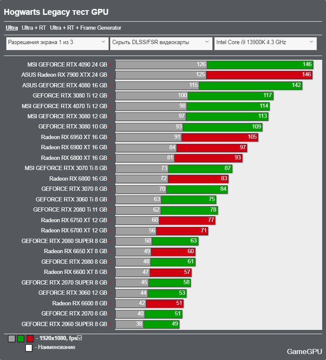Screen dimensions: 326x360
Task: Click the 100 value on RTX 3080 Ti bar
Action: [183, 95]
